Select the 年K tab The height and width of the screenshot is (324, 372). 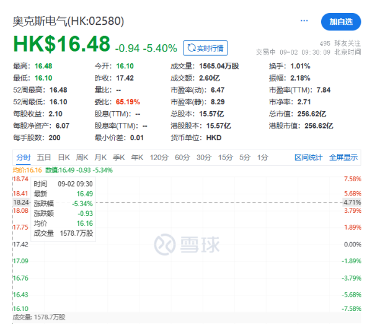pyautogui.click(x=137, y=157)
